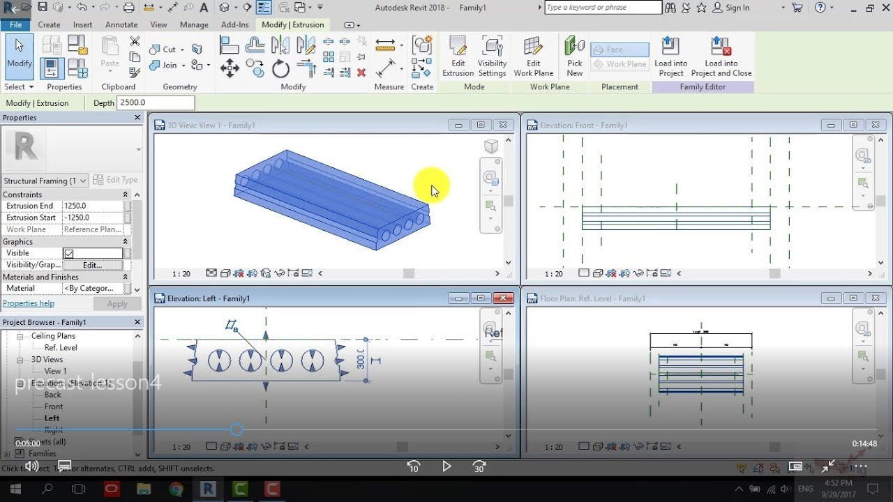Click the Print icon in quick access toolbar
Viewport: 893px width, 502px height.
[128, 8]
